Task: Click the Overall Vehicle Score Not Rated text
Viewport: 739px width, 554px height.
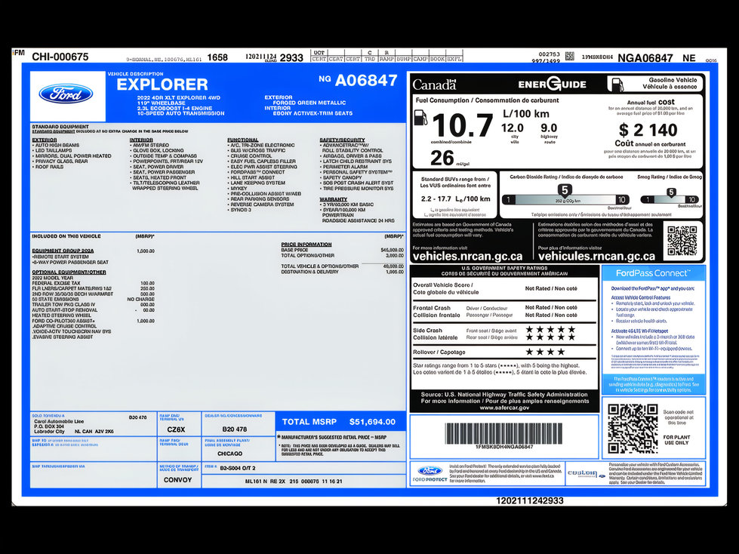Action: tap(551, 289)
